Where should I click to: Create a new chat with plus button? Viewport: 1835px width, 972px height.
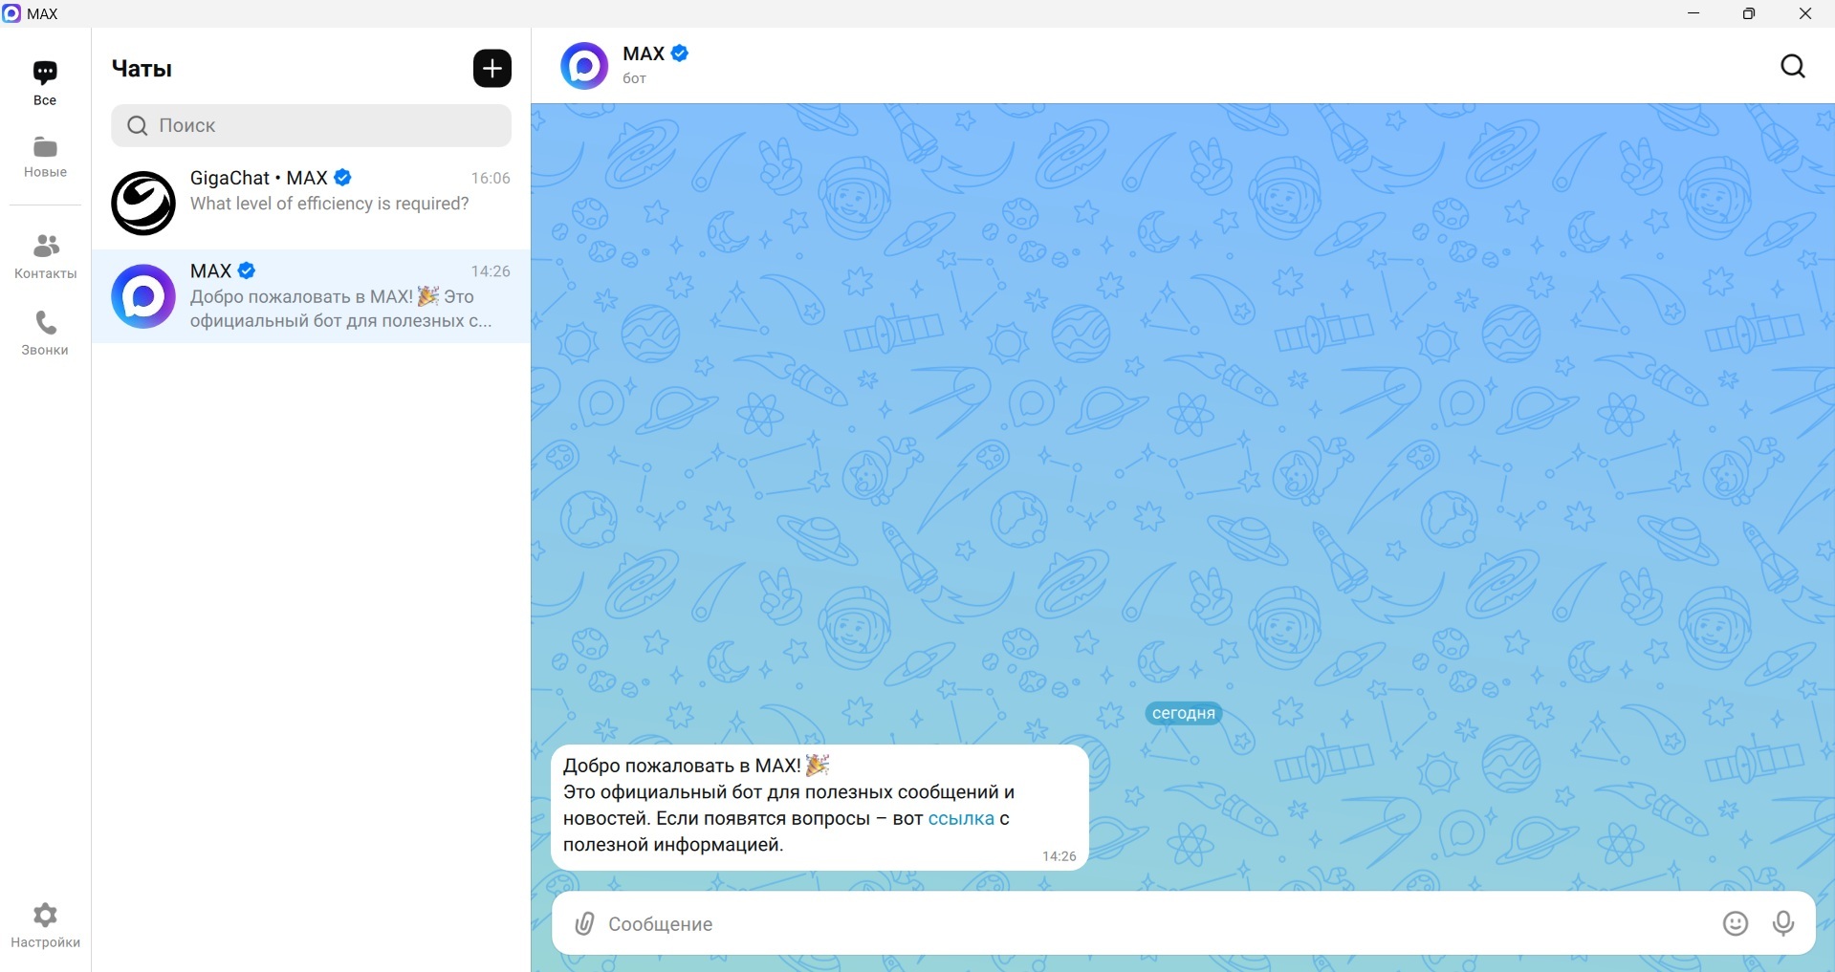(x=492, y=69)
